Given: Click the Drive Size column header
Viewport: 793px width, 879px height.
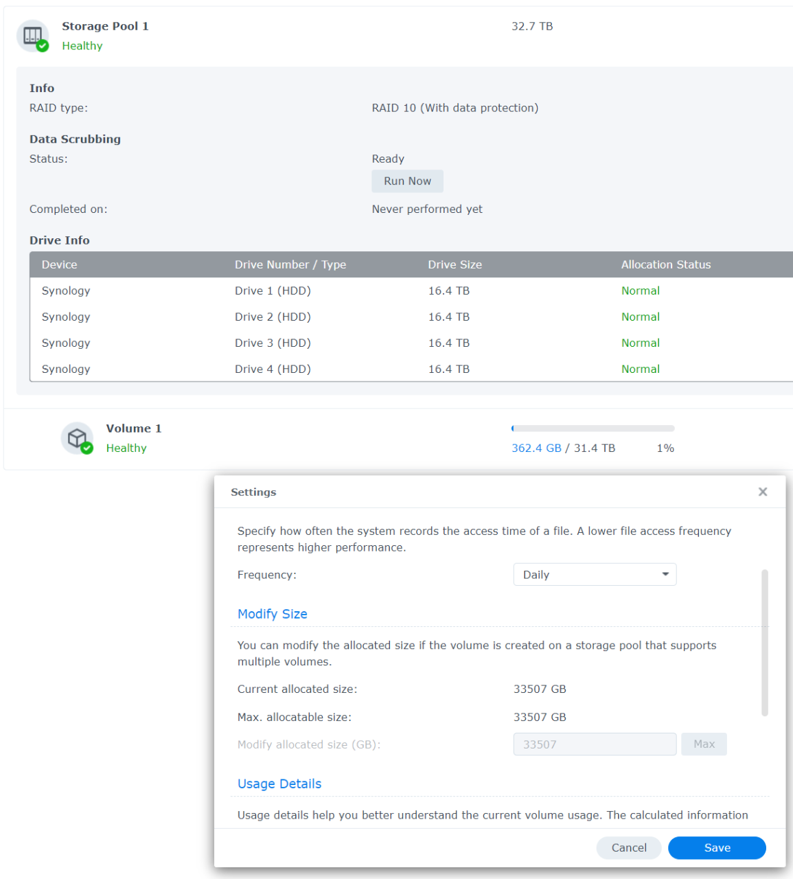Looking at the screenshot, I should [455, 265].
